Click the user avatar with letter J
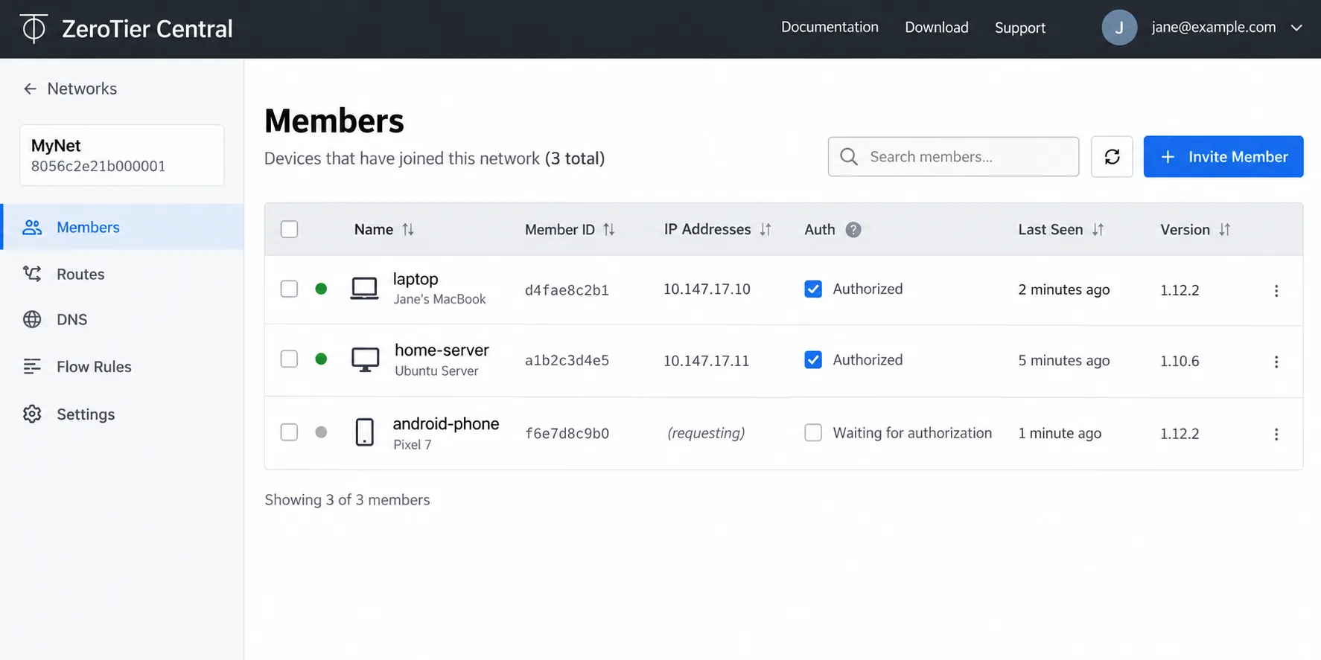 1119,28
